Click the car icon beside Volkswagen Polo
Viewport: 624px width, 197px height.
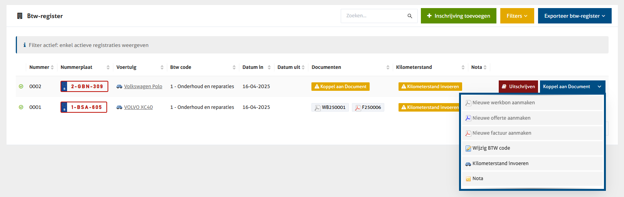coord(119,87)
